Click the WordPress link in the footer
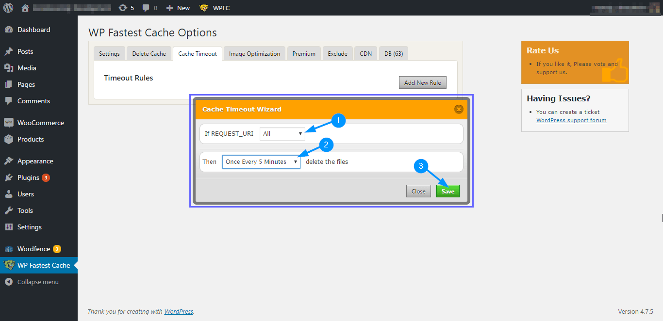Image resolution: width=663 pixels, height=321 pixels. pos(179,312)
